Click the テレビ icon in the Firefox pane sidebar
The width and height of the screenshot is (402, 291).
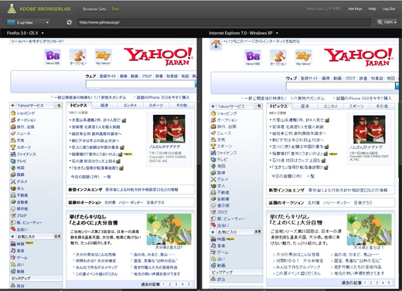[13, 161]
